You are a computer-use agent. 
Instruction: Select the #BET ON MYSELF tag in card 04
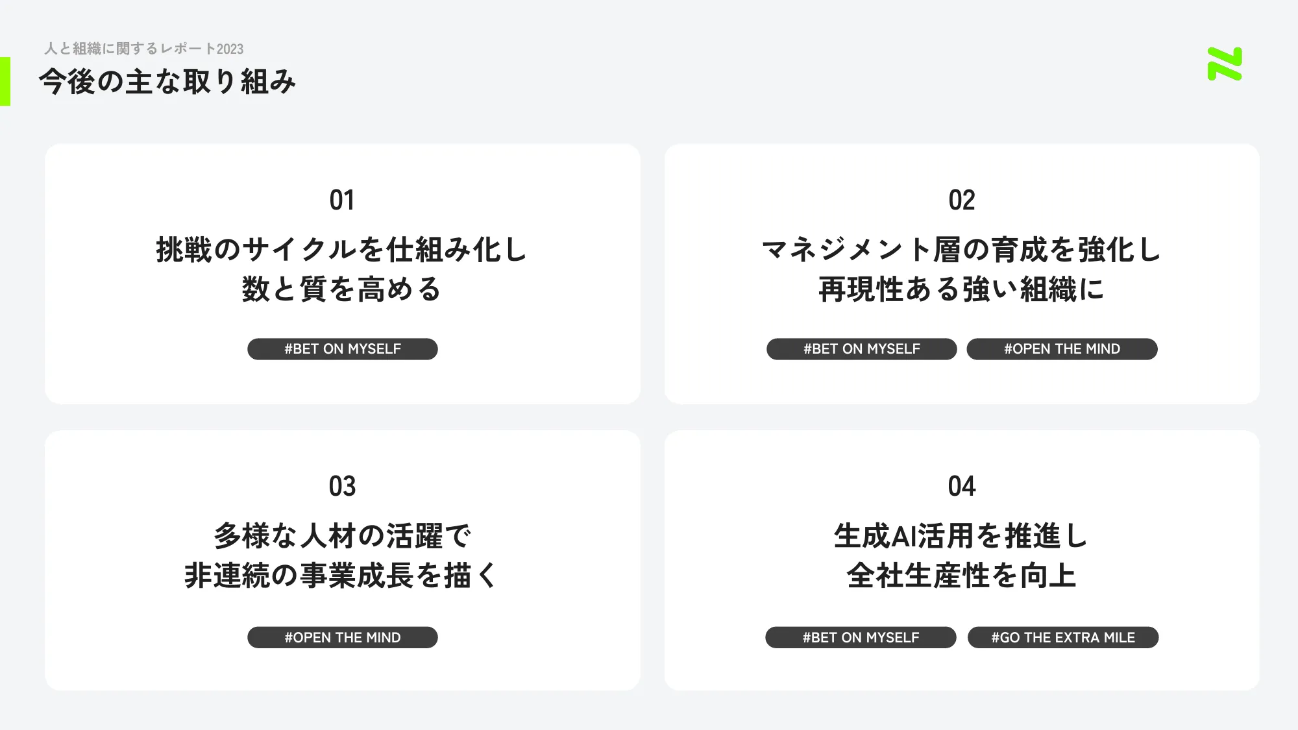(x=861, y=637)
